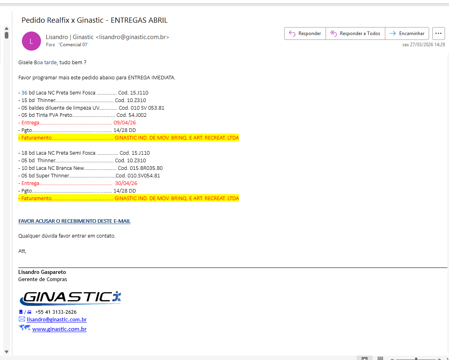The height and width of the screenshot is (360, 449).
Task: Click the normal view icon in status bar
Action: click(364, 359)
